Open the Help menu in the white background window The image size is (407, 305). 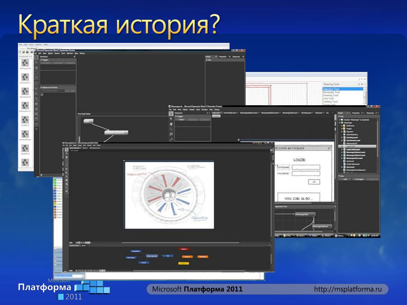(45, 44)
